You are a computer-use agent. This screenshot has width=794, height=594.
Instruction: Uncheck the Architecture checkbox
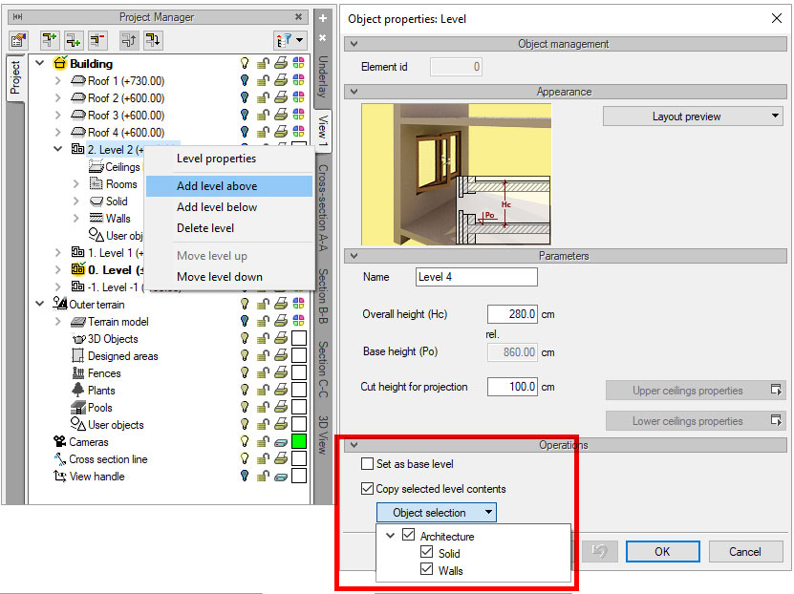tap(408, 535)
